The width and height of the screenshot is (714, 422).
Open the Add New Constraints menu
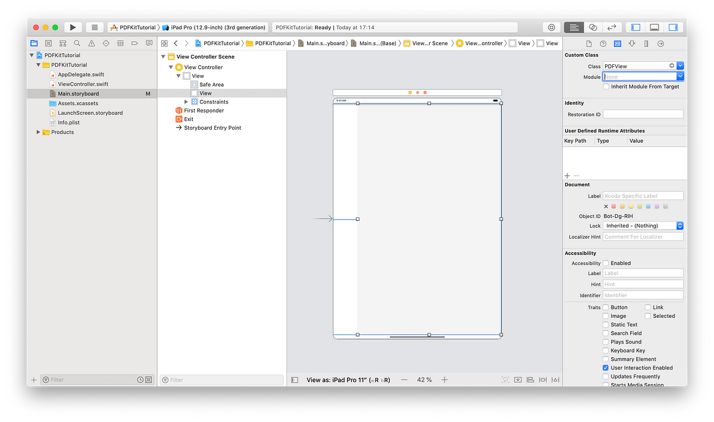coord(543,380)
